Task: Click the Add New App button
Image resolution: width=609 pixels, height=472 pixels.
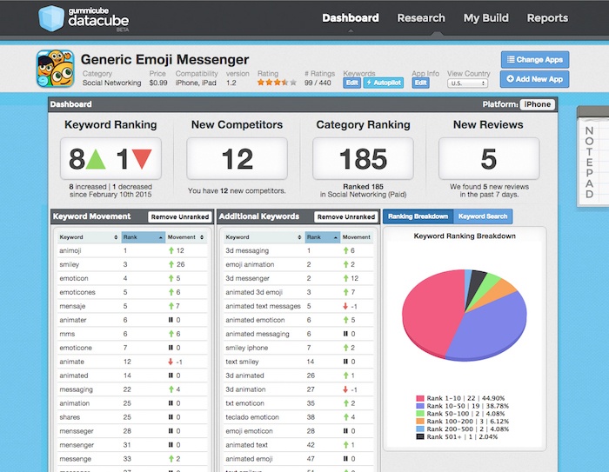Action: click(x=534, y=79)
